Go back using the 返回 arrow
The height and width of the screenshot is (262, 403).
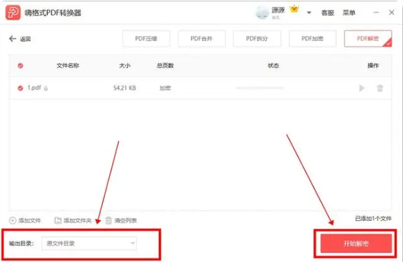[x=12, y=38]
